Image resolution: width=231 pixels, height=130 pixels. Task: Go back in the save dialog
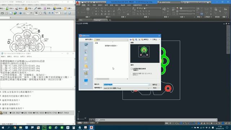131,40
